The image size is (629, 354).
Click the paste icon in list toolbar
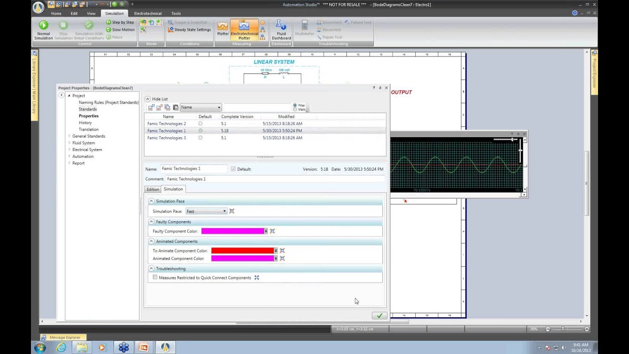pos(175,107)
